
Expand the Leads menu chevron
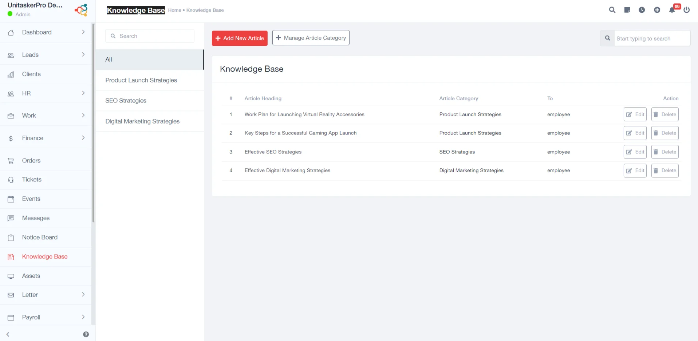pyautogui.click(x=83, y=55)
